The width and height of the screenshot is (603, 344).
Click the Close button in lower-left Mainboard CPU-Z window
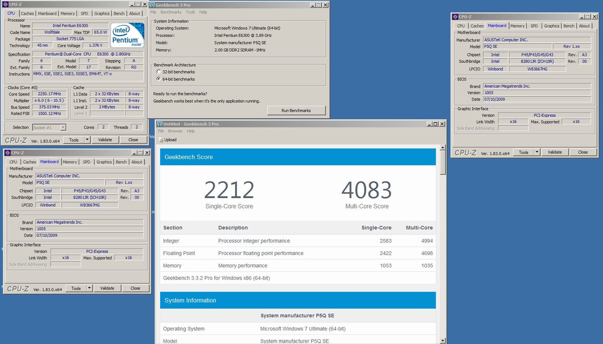coord(135,288)
